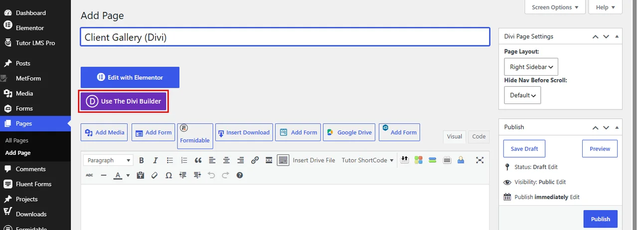The height and width of the screenshot is (230, 638).
Task: Click Paste as text icon
Action: pos(141,175)
